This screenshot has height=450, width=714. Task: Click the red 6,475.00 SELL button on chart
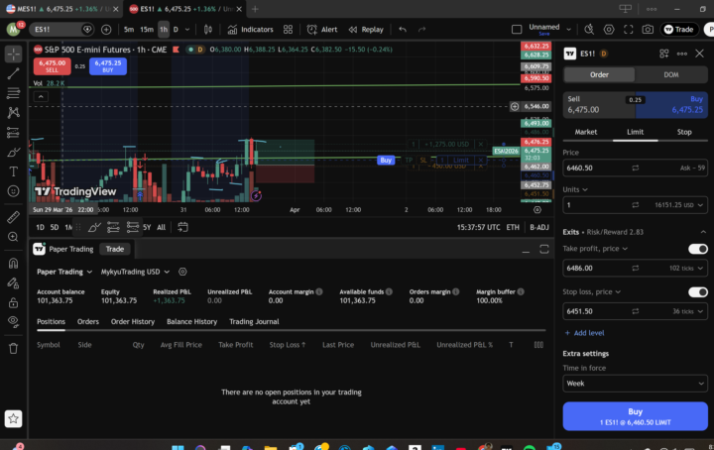click(52, 66)
